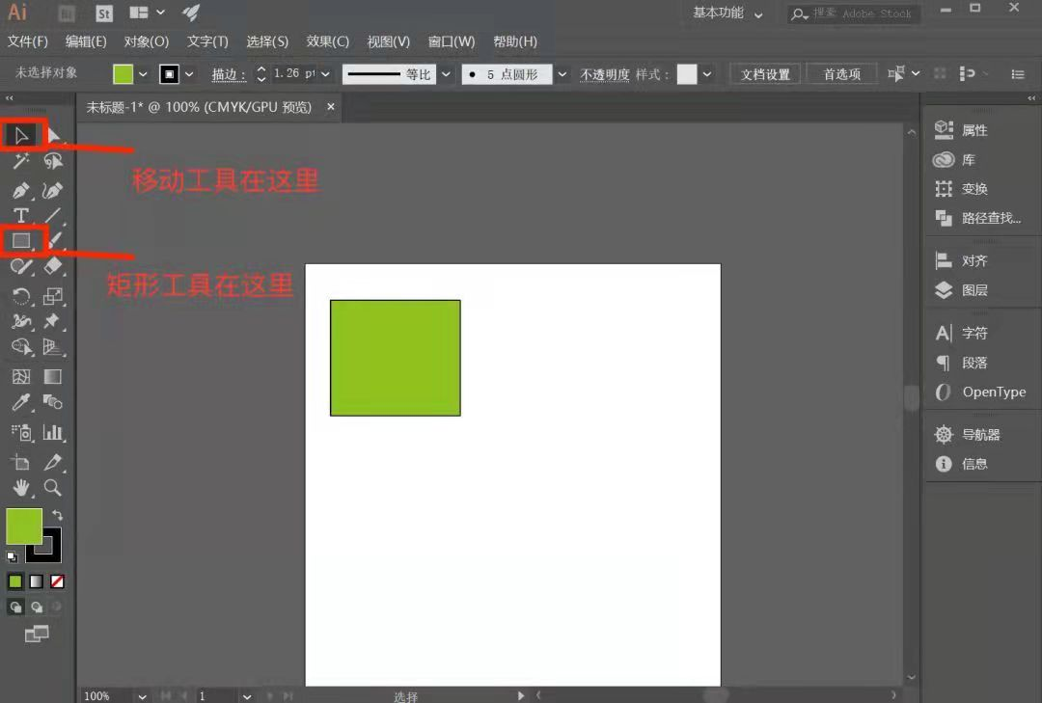The height and width of the screenshot is (703, 1042).
Task: Open 基本功能 workspace switcher
Action: (x=727, y=14)
